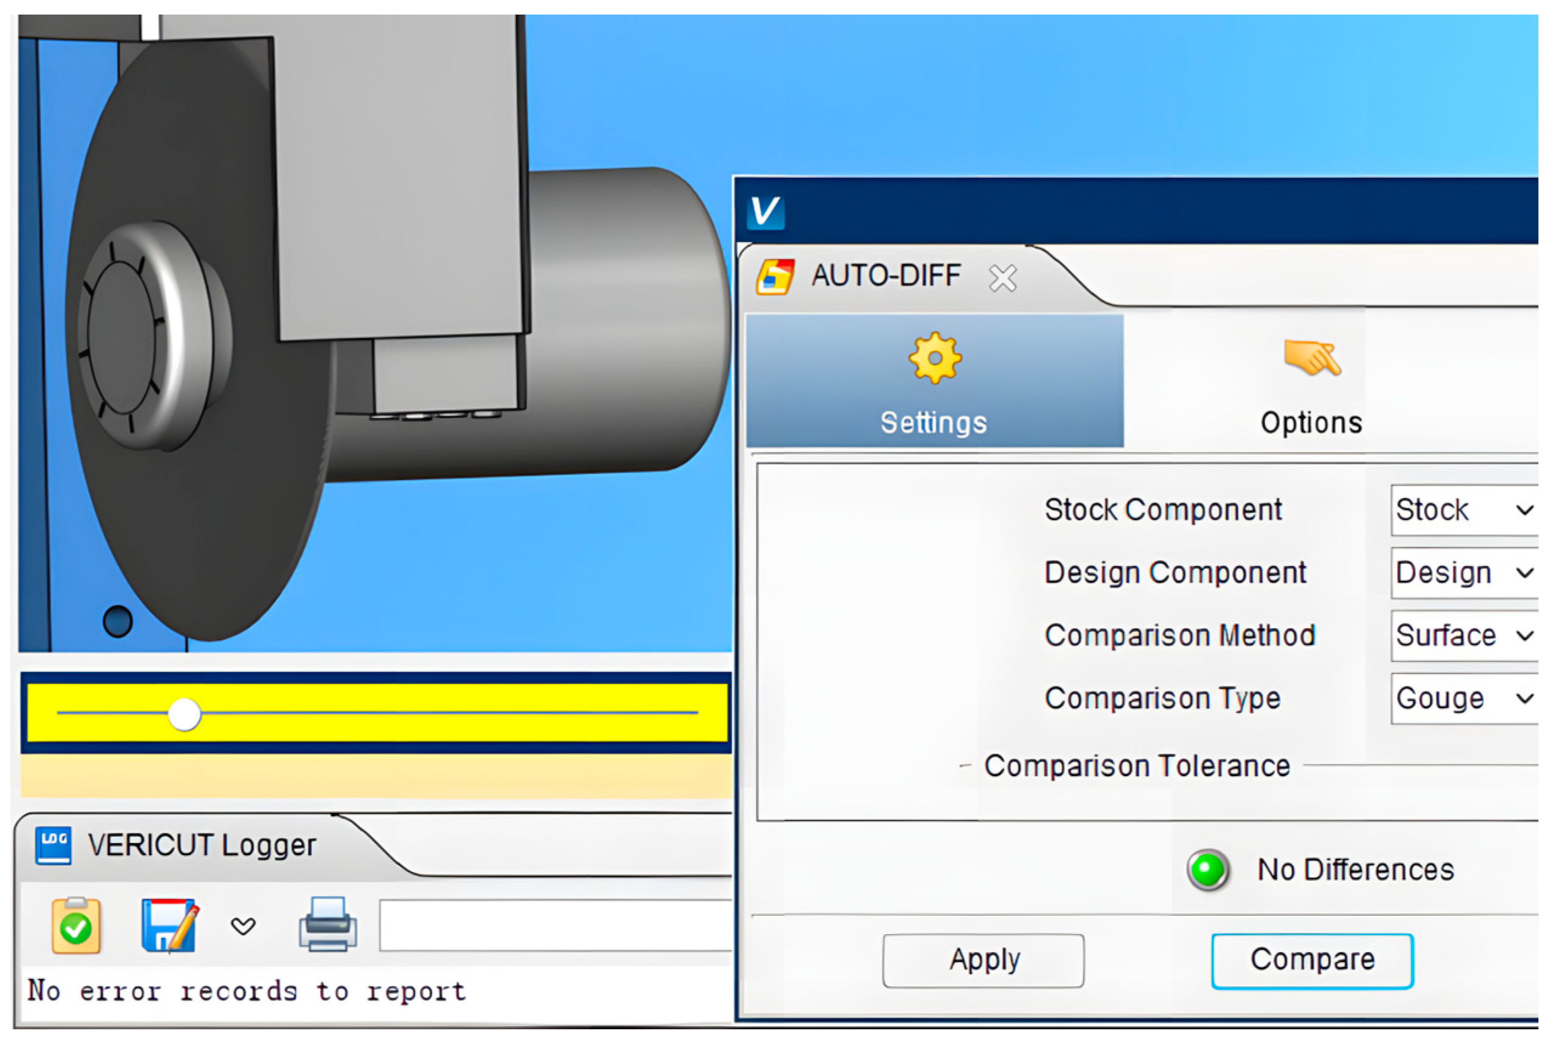Click the VERICUT Logger LOG icon

click(53, 845)
